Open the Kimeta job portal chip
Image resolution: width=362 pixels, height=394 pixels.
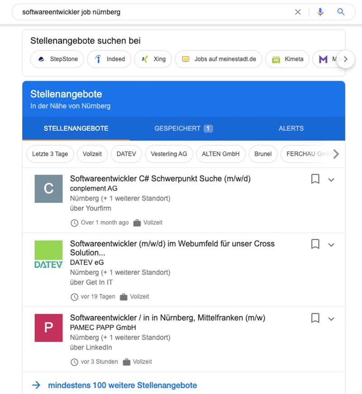pos(287,59)
